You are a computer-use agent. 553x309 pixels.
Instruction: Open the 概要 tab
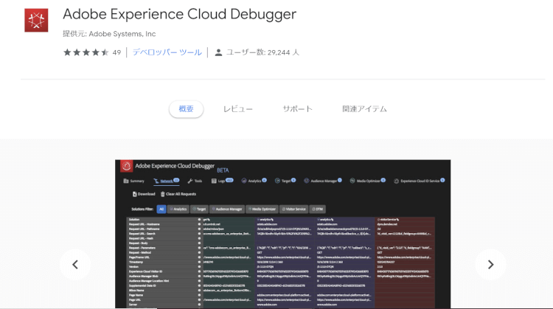pos(186,109)
